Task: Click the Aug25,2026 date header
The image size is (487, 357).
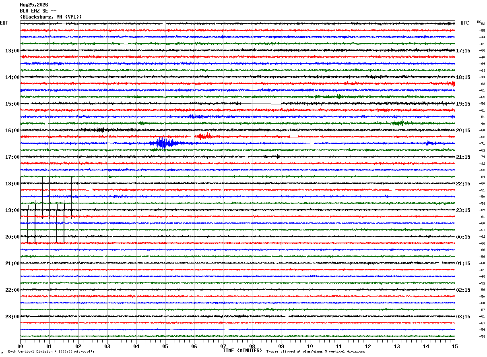Action: 34,5
